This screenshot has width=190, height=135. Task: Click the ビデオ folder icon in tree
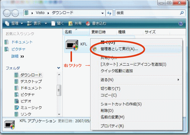(x=16, y=101)
